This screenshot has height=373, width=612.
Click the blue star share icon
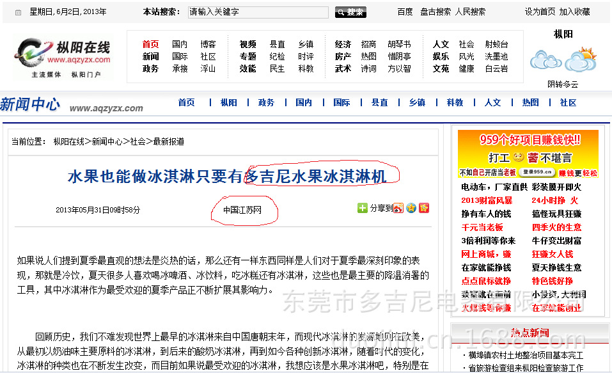coord(411,207)
